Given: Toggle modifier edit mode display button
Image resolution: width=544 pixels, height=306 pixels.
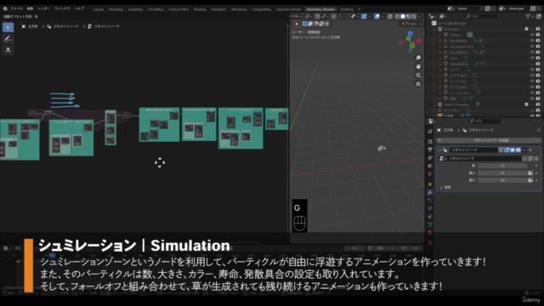Looking at the screenshot, I should [507, 150].
